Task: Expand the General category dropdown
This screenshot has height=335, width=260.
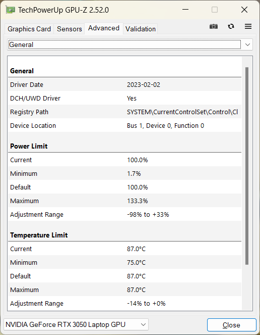Action: tap(130, 44)
